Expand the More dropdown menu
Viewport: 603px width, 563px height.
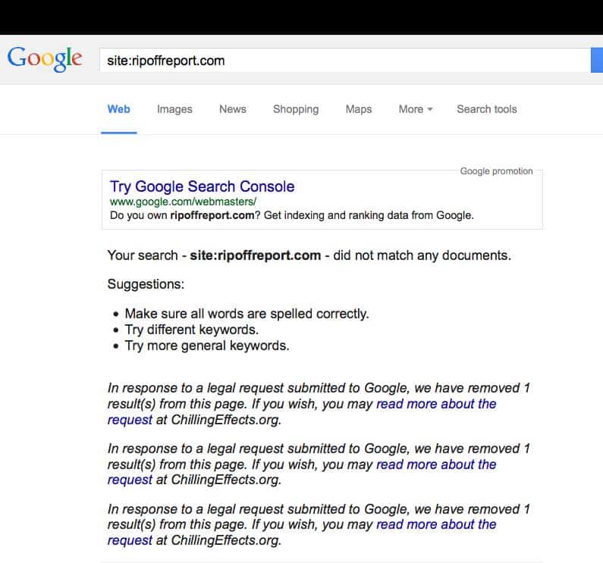[416, 109]
